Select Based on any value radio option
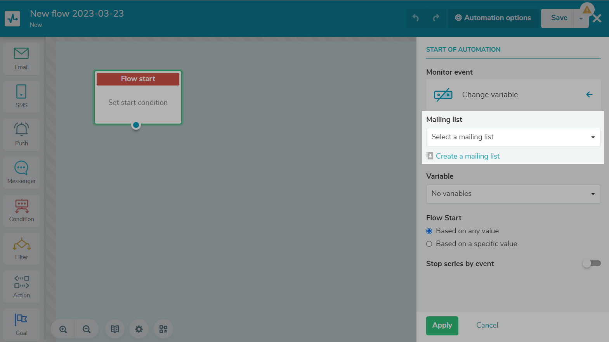The height and width of the screenshot is (342, 609). tap(429, 231)
